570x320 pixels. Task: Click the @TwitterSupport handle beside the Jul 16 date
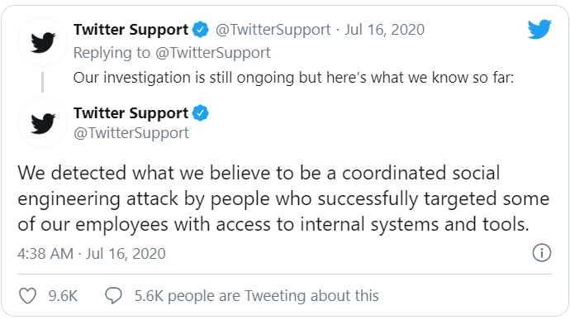273,30
